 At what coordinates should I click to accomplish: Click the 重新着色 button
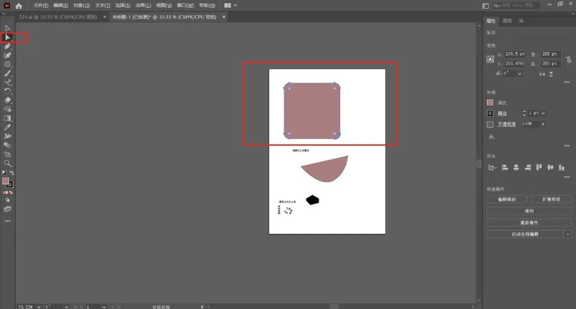click(529, 223)
